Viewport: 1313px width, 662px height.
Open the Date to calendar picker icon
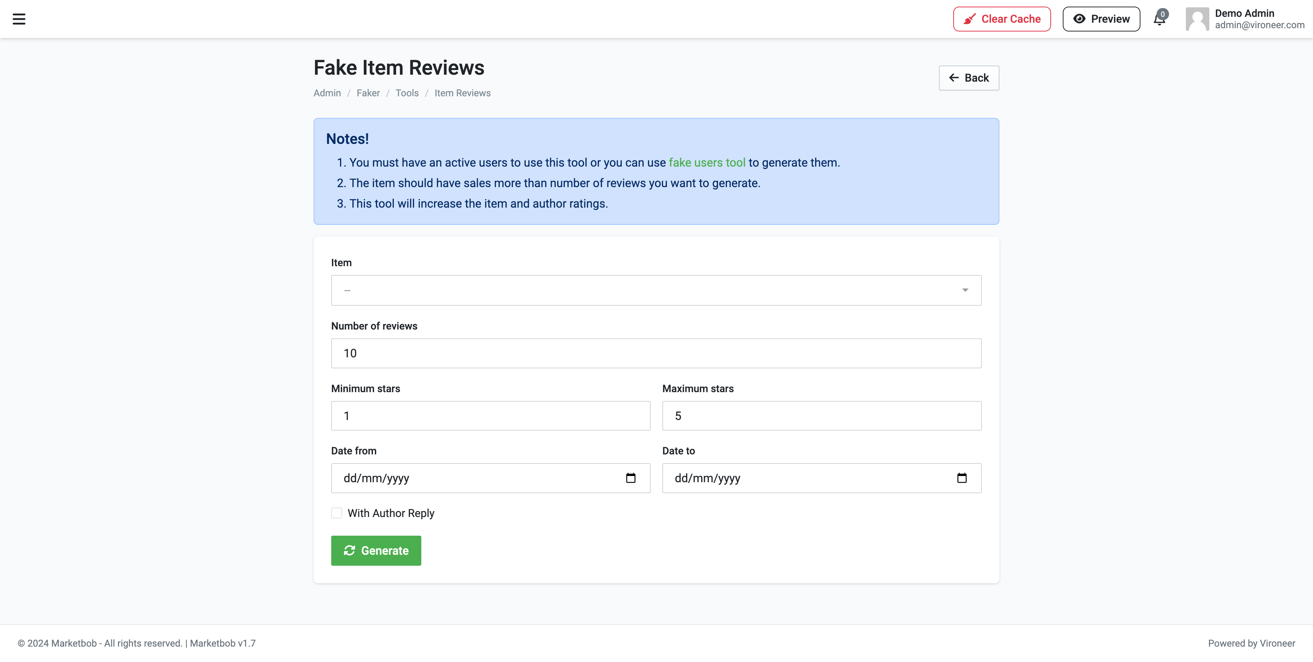pyautogui.click(x=961, y=478)
